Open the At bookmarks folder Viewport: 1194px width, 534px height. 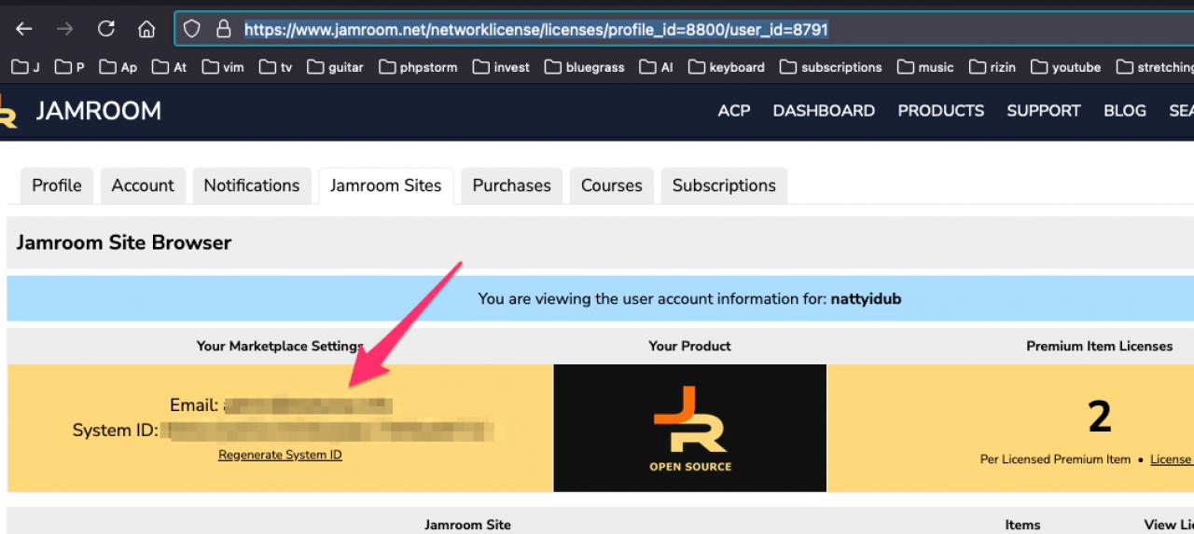[170, 67]
